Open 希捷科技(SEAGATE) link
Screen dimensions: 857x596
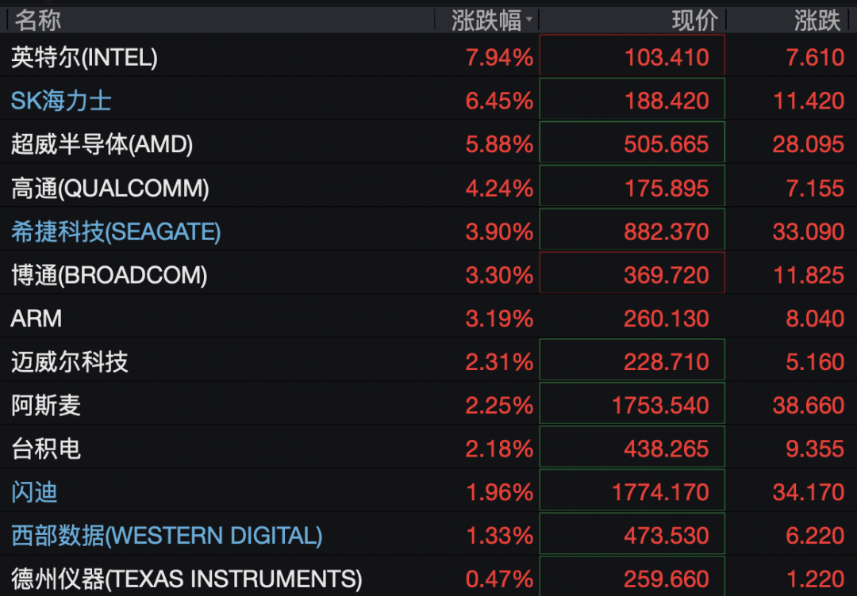pyautogui.click(x=116, y=232)
